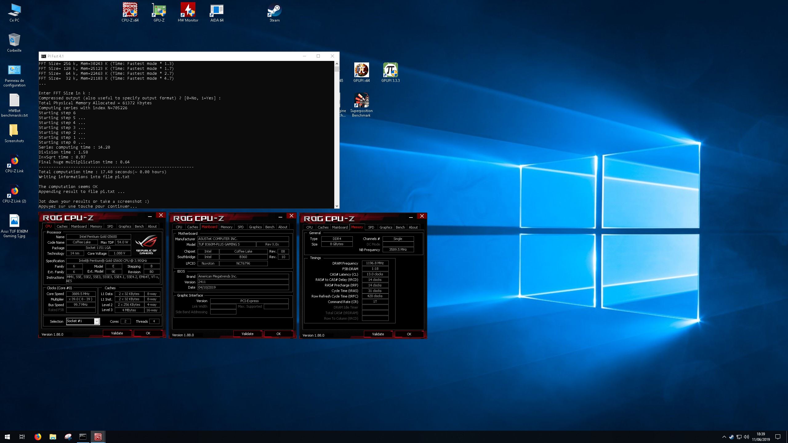Click OK in the Mainboard window
The height and width of the screenshot is (443, 788).
279,334
